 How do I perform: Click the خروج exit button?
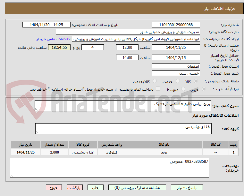click(54, 187)
